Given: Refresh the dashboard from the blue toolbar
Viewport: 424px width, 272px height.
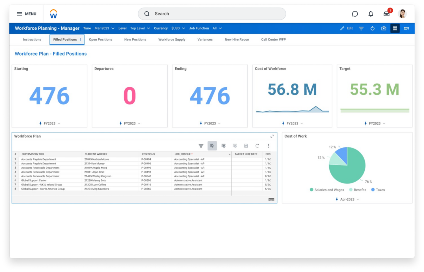Looking at the screenshot, I should [372, 28].
